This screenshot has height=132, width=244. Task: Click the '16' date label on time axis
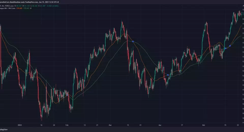(x=41, y=125)
